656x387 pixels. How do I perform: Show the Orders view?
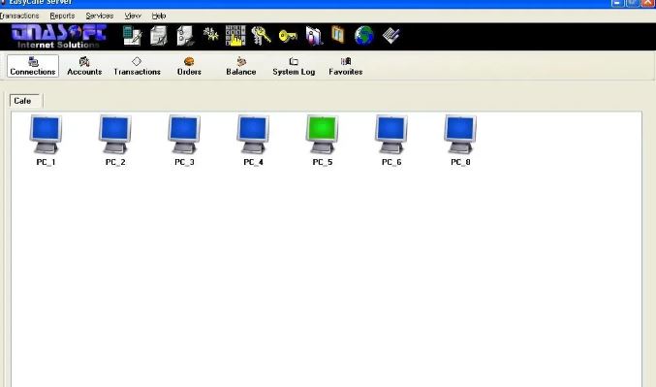[189, 66]
